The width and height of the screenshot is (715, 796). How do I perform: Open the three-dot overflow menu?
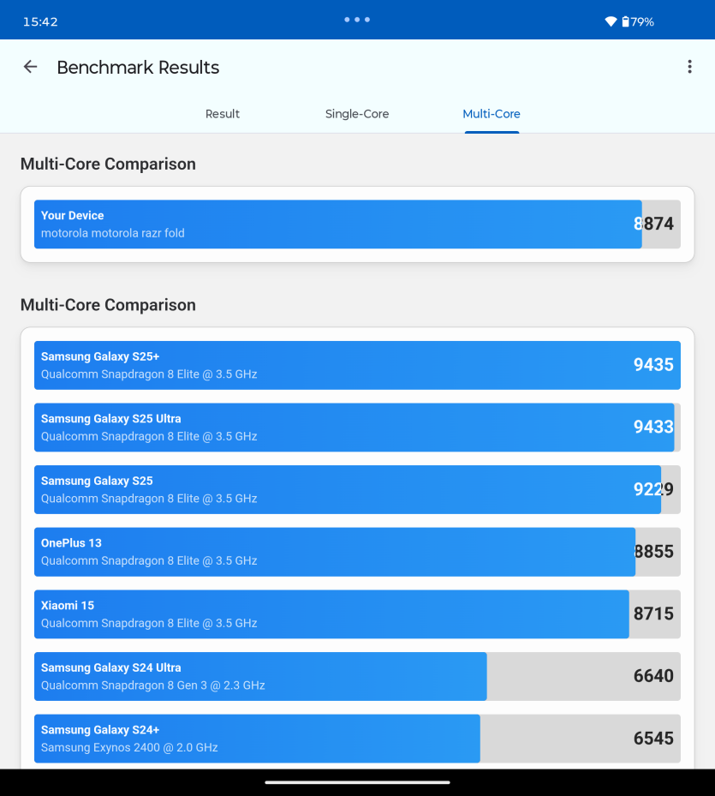point(689,67)
